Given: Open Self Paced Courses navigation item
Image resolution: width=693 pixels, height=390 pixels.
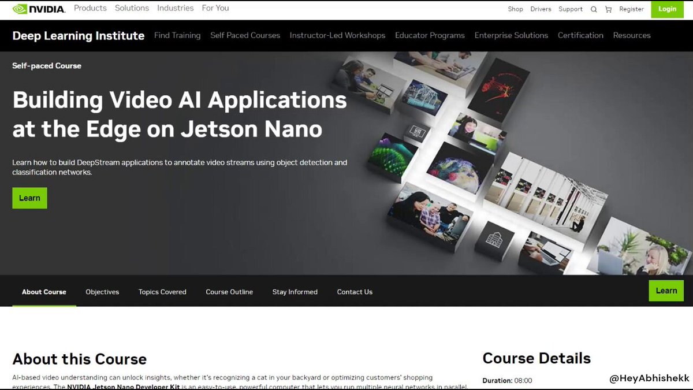Looking at the screenshot, I should click(x=245, y=35).
